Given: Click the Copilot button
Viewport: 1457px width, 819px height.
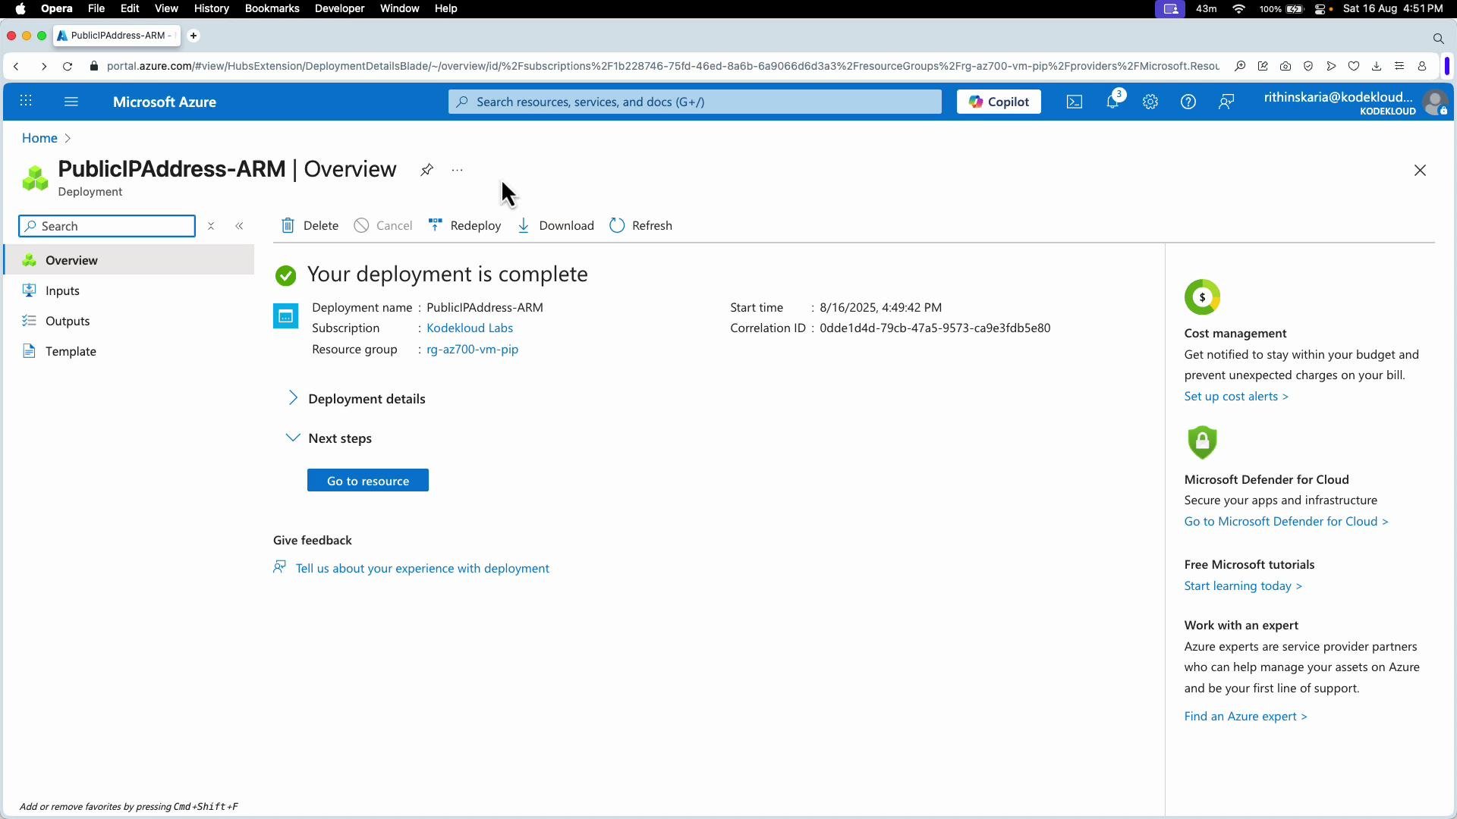Looking at the screenshot, I should [999, 102].
